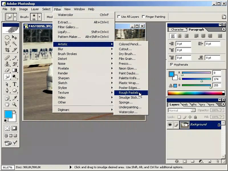Open the tool preset picker dropdown arrow

point(15,17)
